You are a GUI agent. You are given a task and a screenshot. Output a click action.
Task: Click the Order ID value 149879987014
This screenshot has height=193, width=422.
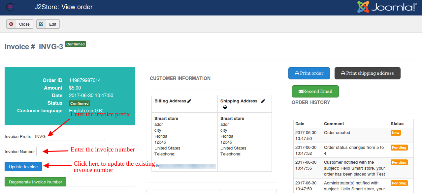point(85,80)
